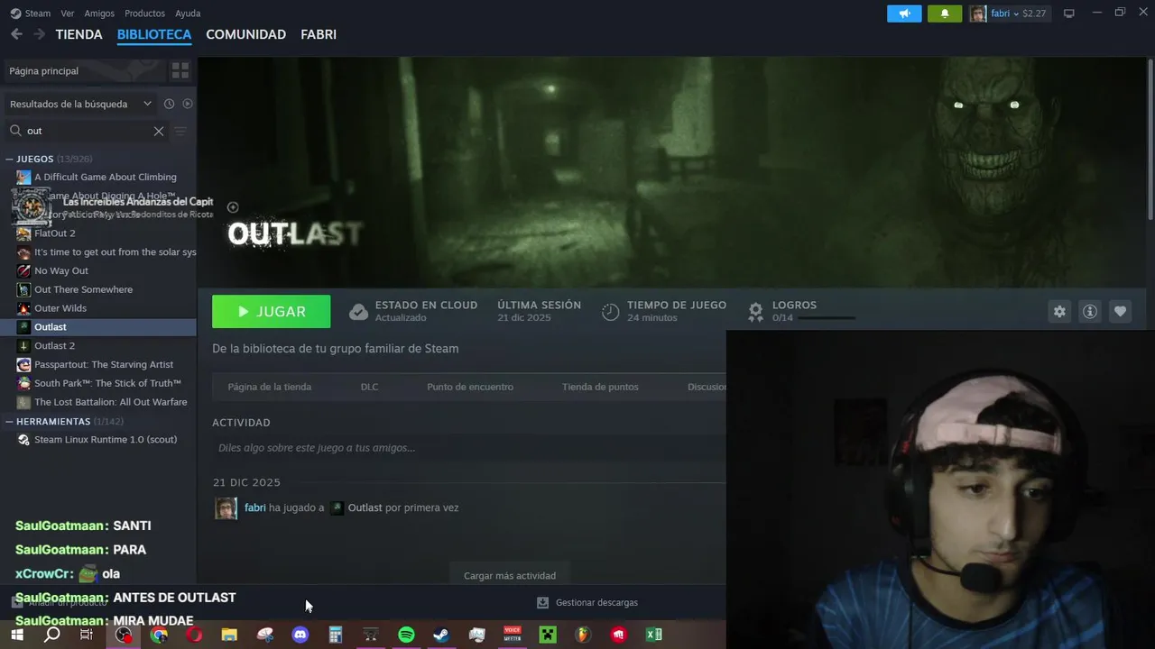Open Voicemeeter from the taskbar
The width and height of the screenshot is (1155, 649).
513,635
